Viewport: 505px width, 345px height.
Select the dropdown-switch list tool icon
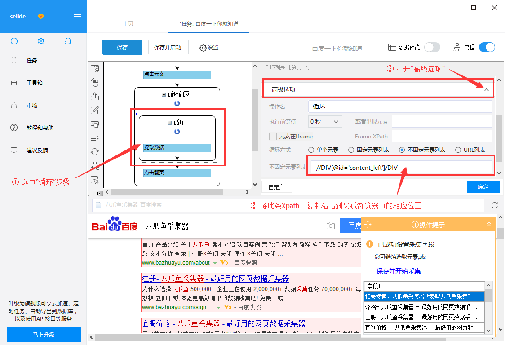(x=95, y=138)
